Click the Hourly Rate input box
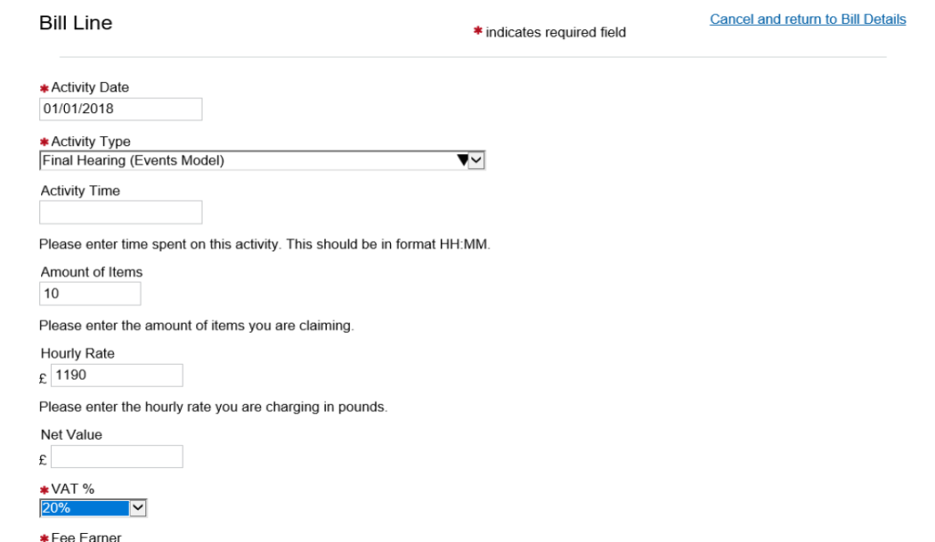This screenshot has width=935, height=542. pyautogui.click(x=117, y=375)
